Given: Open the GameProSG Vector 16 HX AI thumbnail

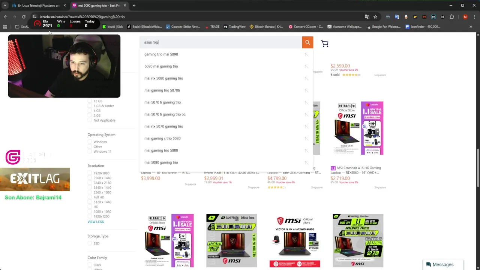Looking at the screenshot, I should 231,241.
